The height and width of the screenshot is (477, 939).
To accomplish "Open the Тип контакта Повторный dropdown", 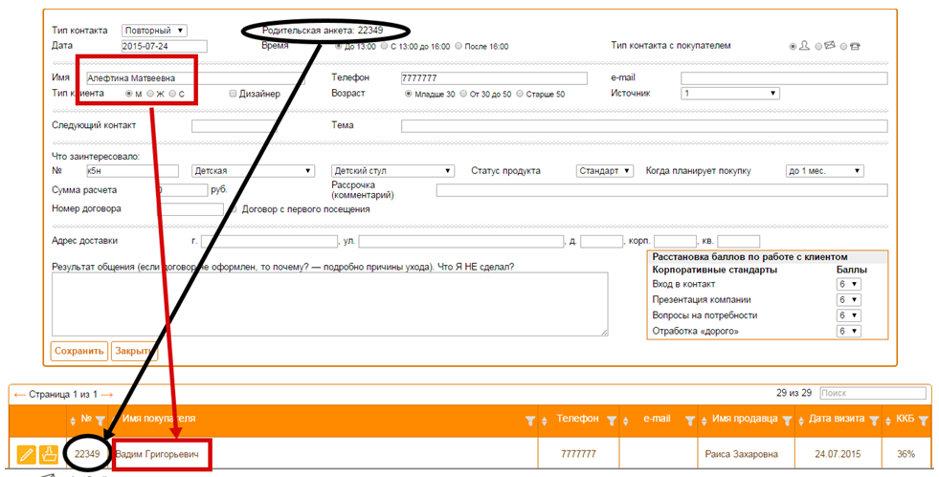I will click(154, 31).
